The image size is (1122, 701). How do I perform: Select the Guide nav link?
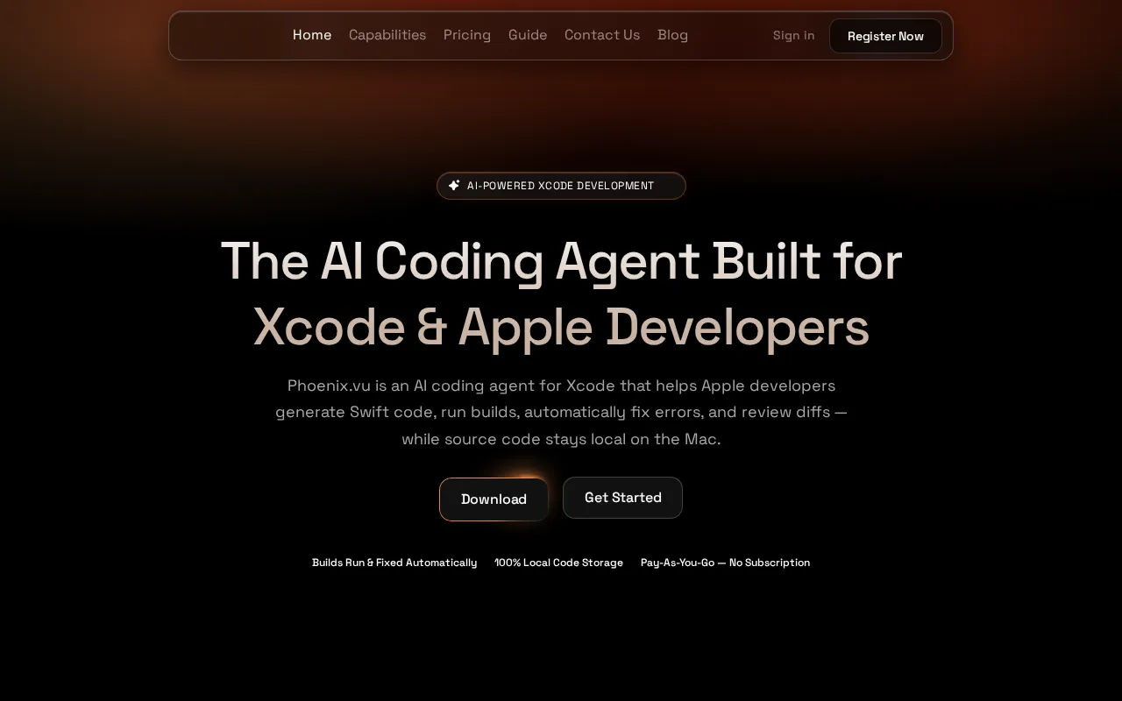coord(528,35)
